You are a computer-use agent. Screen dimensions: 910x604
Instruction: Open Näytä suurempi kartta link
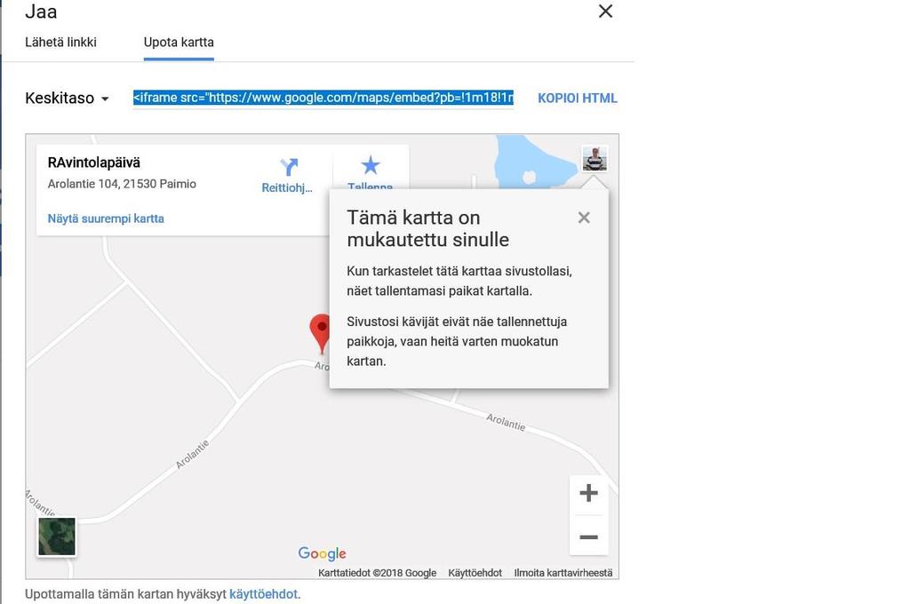click(106, 219)
